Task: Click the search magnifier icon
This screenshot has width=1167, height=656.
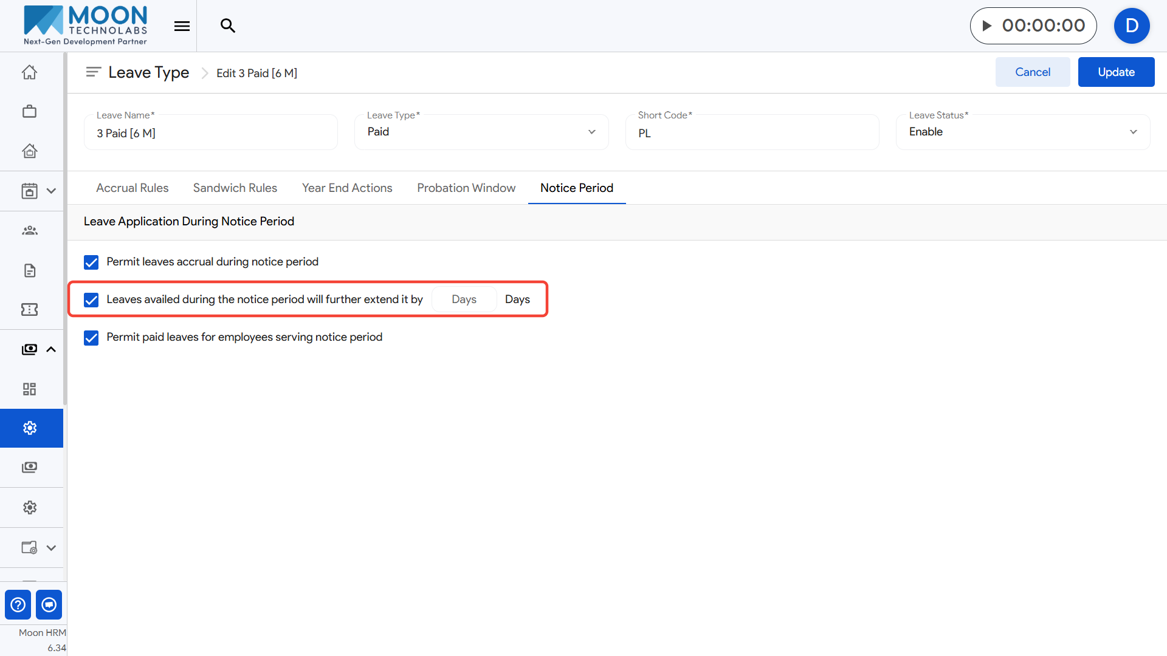Action: pos(227,26)
